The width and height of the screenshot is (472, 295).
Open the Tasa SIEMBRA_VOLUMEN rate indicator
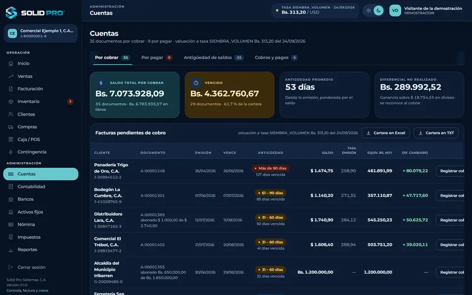coord(315,10)
